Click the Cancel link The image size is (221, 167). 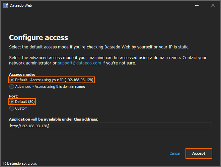[x=175, y=153]
